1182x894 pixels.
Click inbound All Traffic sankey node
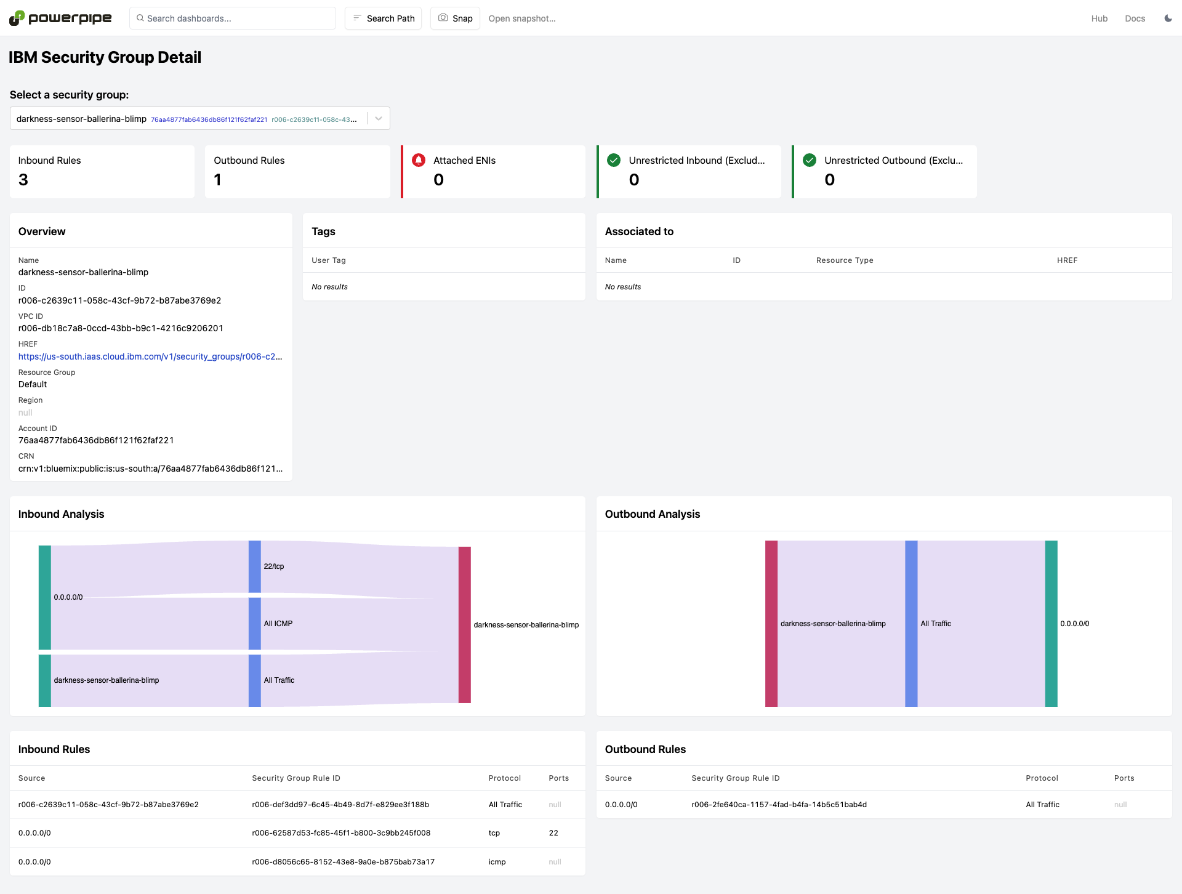[255, 680]
